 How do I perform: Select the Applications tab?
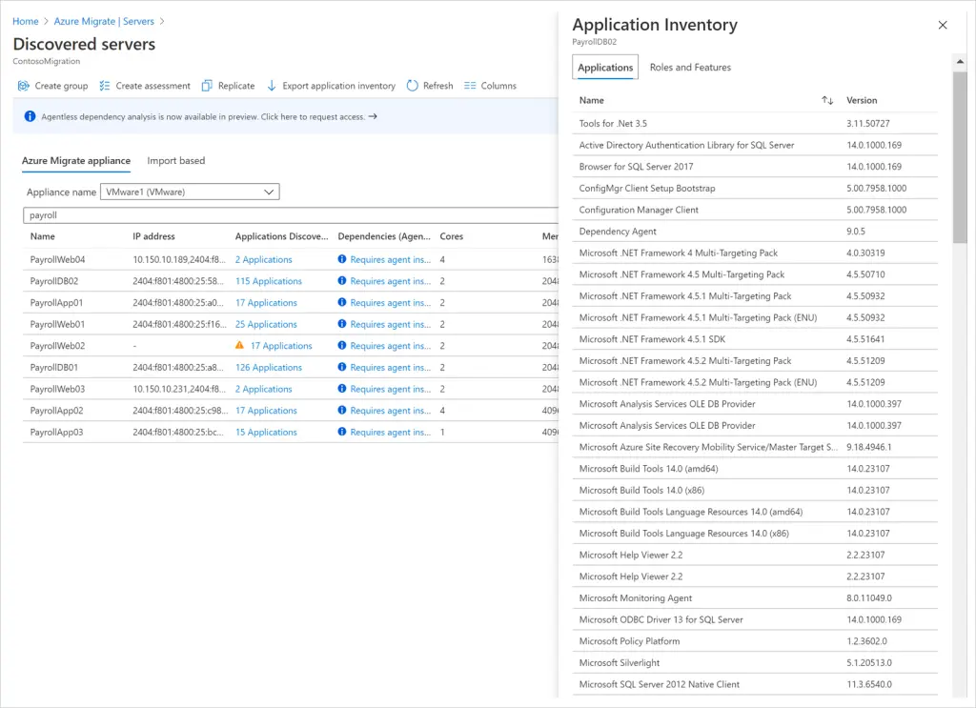click(x=605, y=67)
